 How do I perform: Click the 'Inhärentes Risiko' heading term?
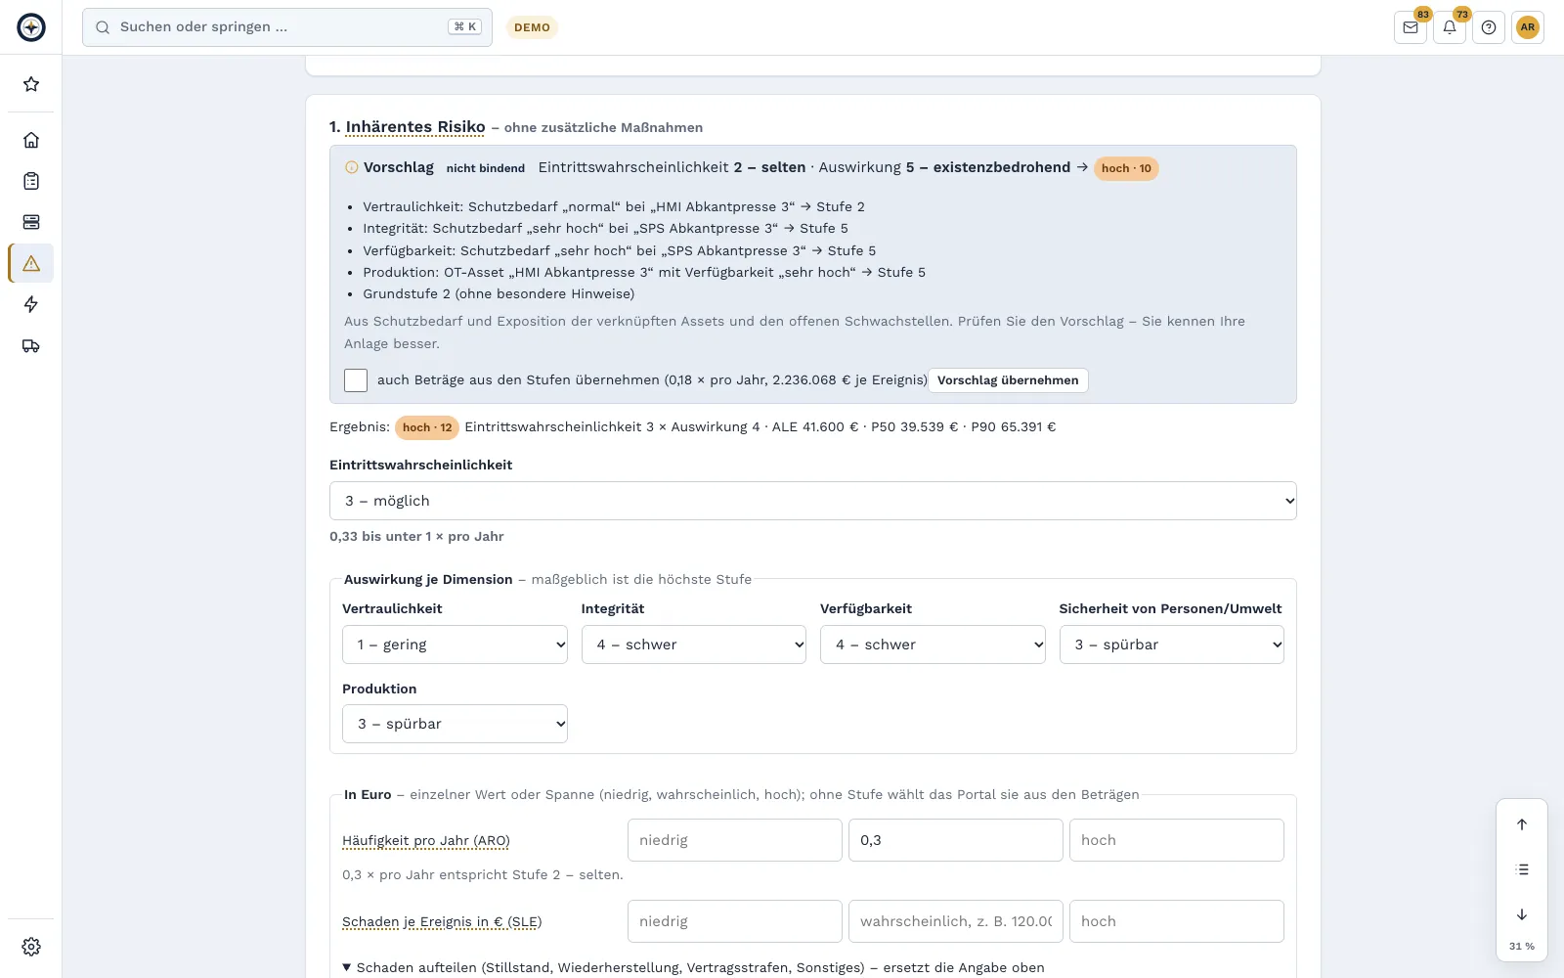coord(415,127)
